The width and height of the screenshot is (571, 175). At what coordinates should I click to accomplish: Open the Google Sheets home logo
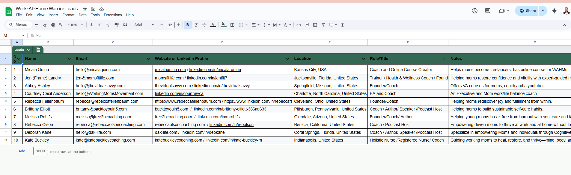9,12
